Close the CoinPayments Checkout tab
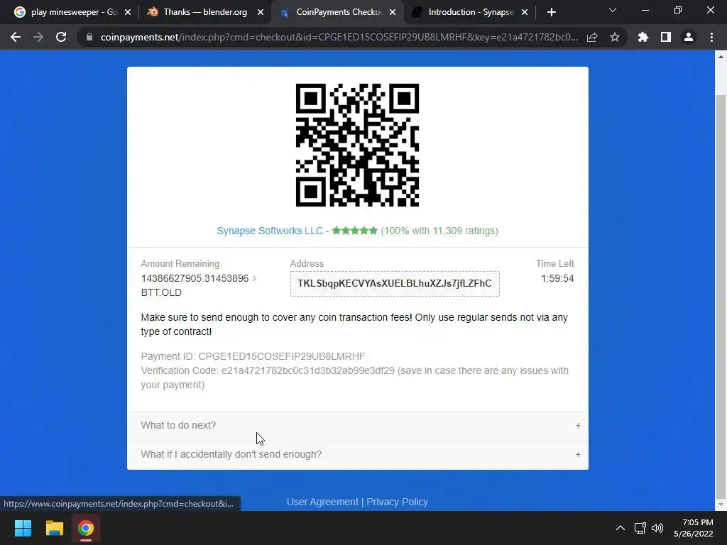The height and width of the screenshot is (545, 727). coord(393,12)
